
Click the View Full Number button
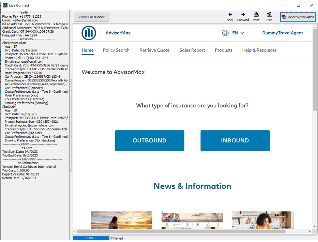pyautogui.click(x=91, y=17)
